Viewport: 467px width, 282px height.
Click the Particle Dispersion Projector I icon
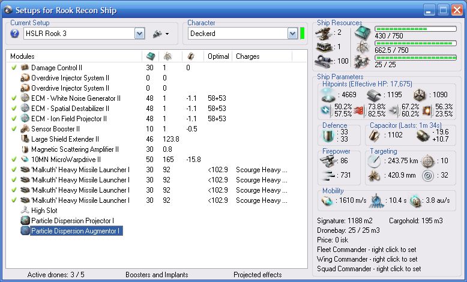coord(25,221)
